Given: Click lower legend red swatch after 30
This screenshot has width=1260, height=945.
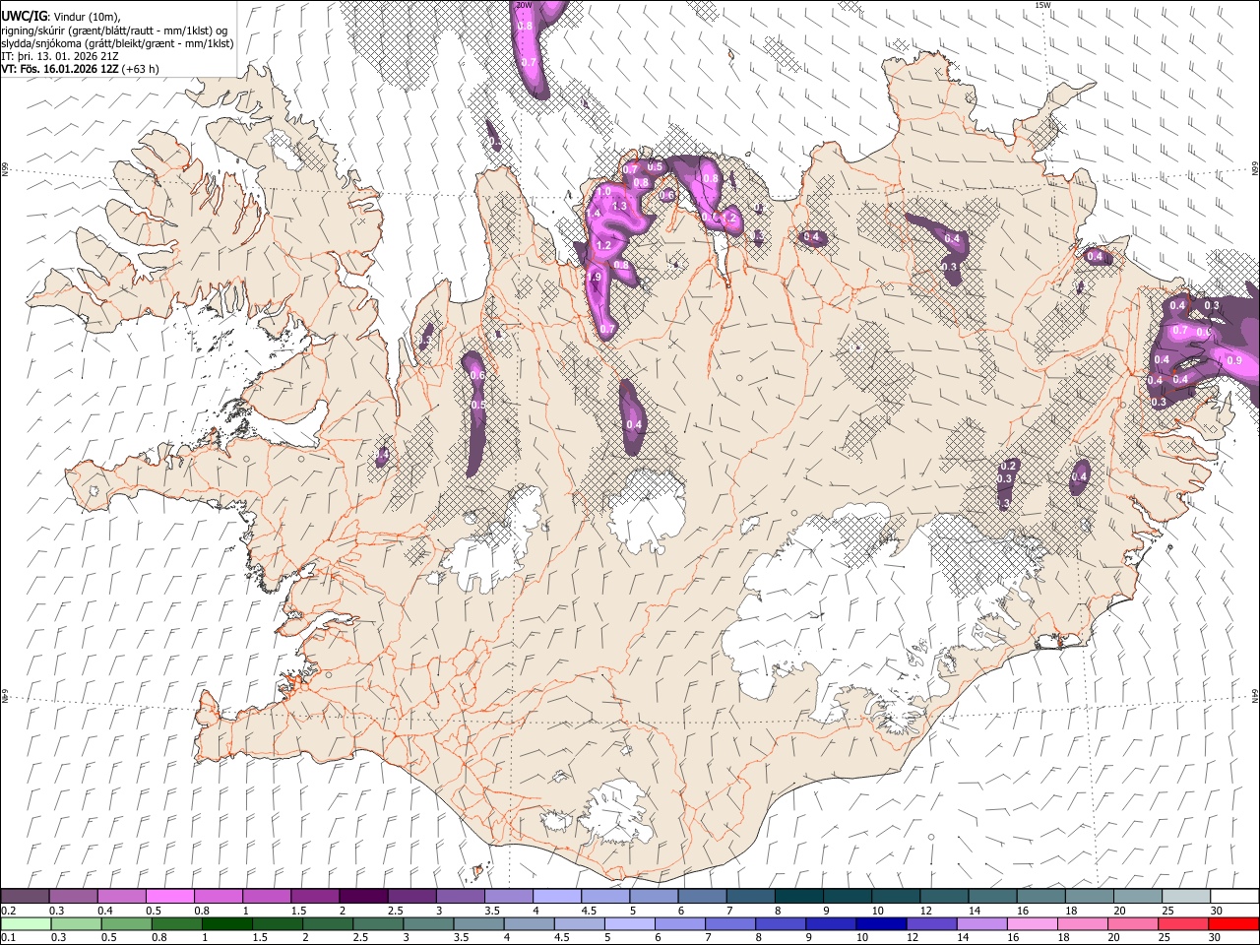Looking at the screenshot, I should click(x=1232, y=923).
